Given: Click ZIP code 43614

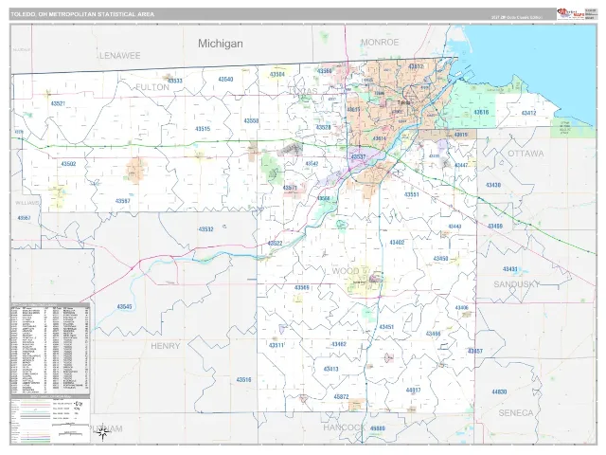Looking at the screenshot, I should pyautogui.click(x=380, y=138).
